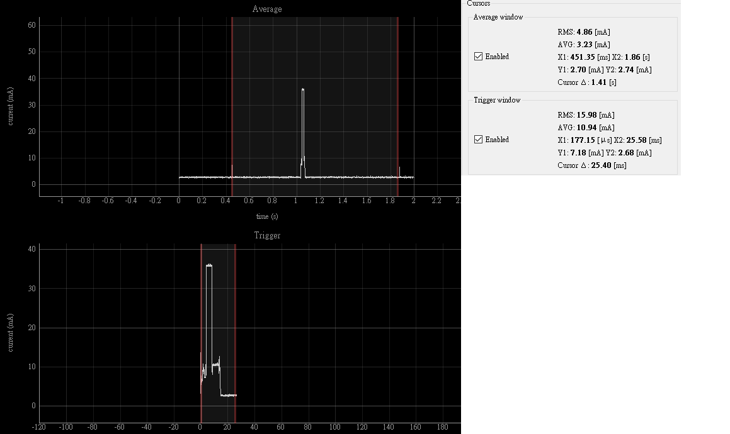This screenshot has width=730, height=434.
Task: Disable the Average window Enabled checkbox
Action: [x=478, y=56]
